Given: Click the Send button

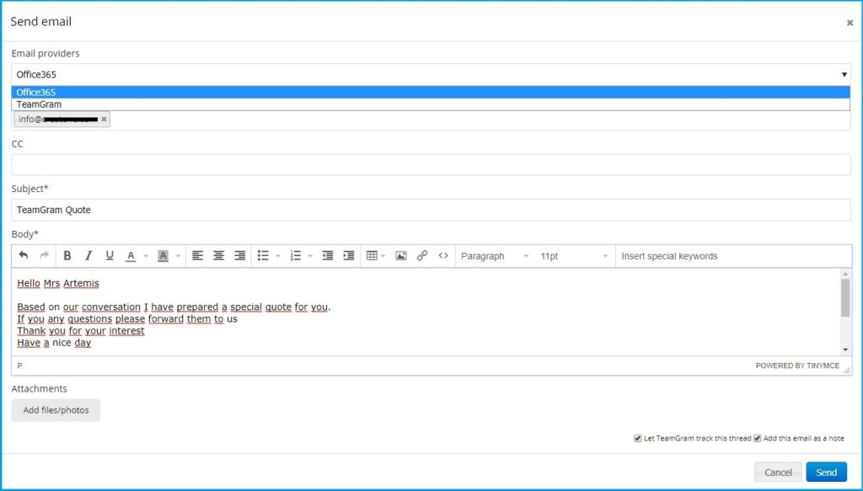Looking at the screenshot, I should click(x=826, y=472).
